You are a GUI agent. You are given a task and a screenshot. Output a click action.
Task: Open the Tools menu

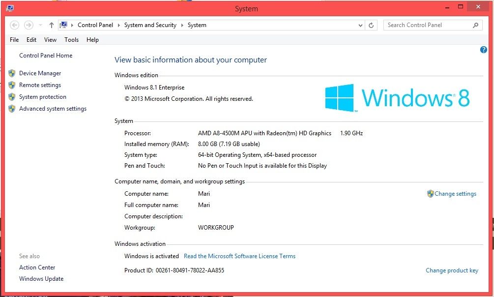point(71,40)
